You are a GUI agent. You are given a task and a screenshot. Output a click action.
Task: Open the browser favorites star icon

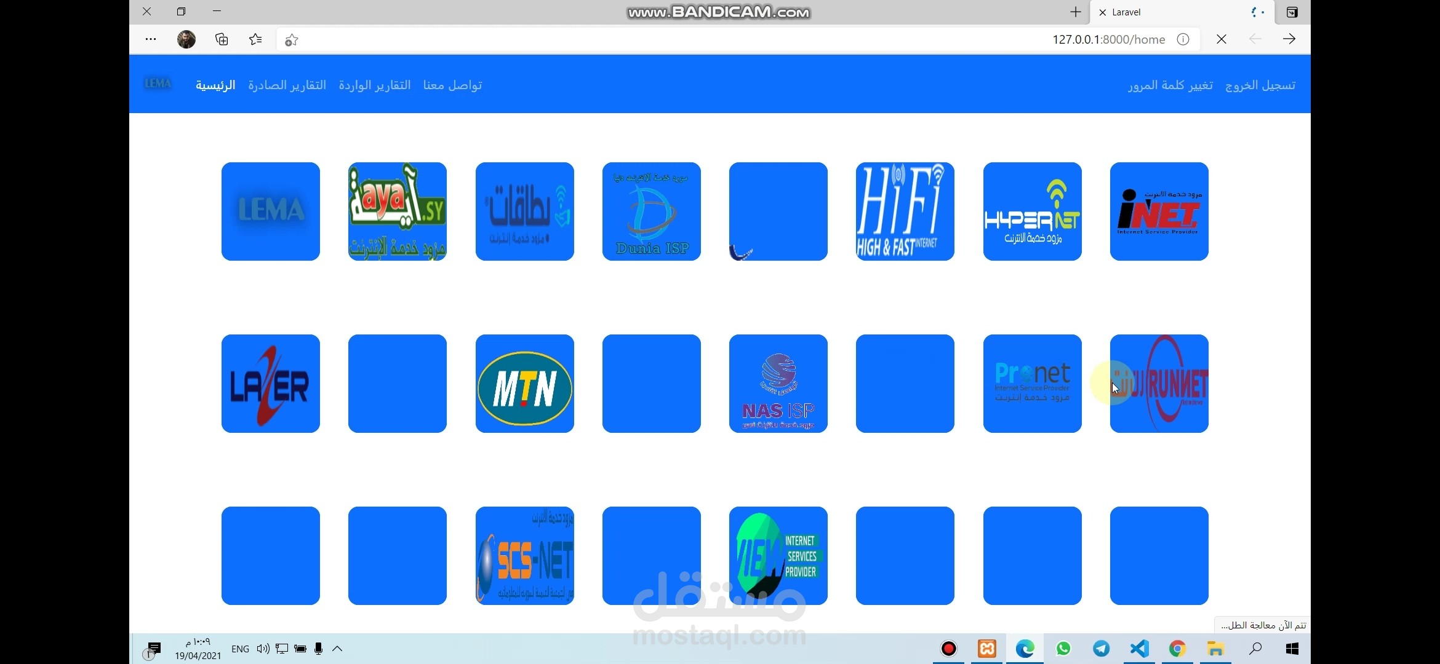[255, 40]
